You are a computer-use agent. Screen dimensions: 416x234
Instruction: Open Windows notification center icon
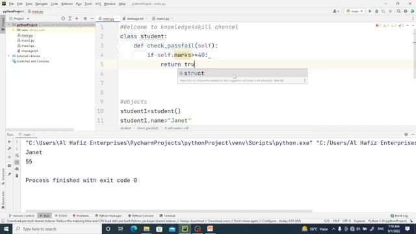(x=408, y=229)
